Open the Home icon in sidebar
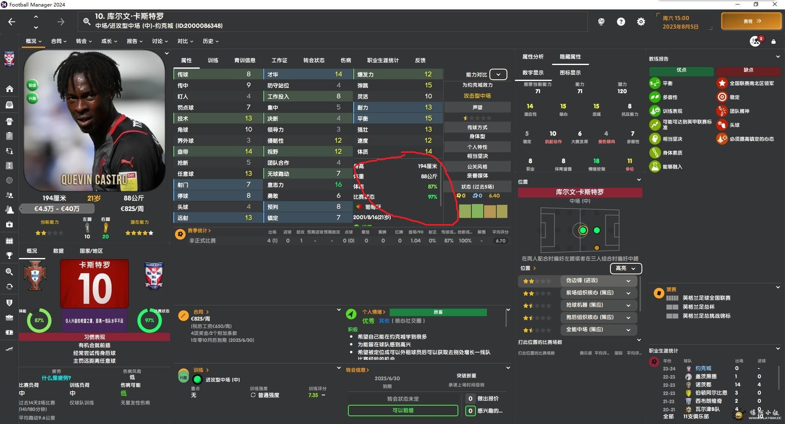The width and height of the screenshot is (785, 424). point(9,89)
